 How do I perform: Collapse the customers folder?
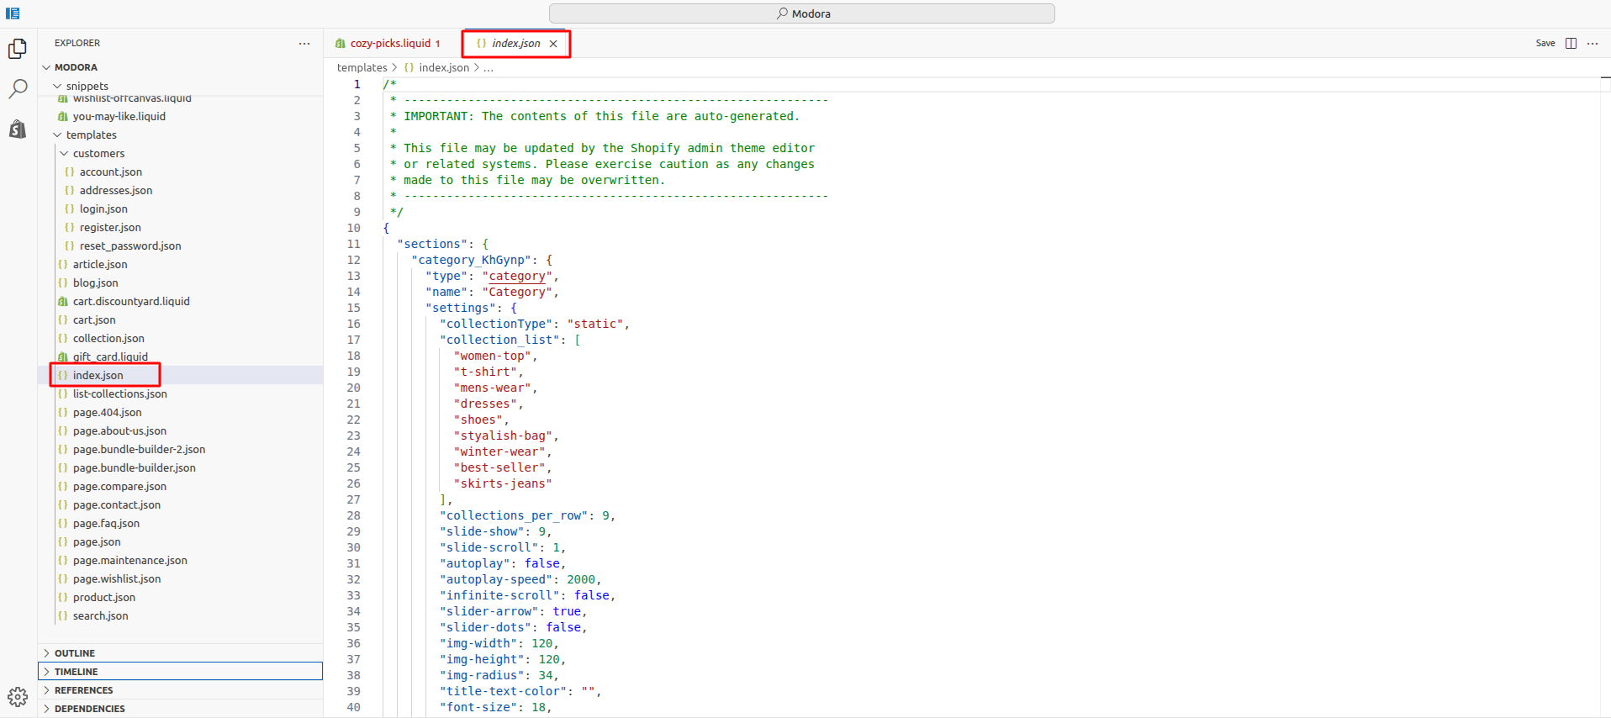pos(181,153)
